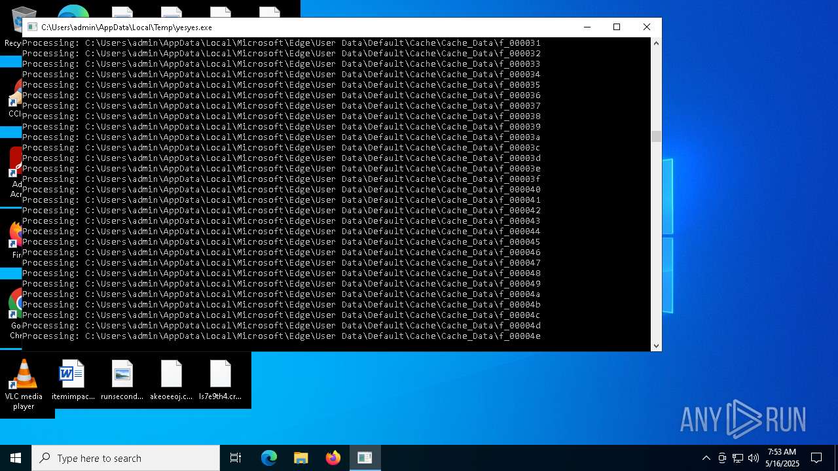838x471 pixels.
Task: Select the ls7e9th4.cr file icon
Action: (x=220, y=380)
